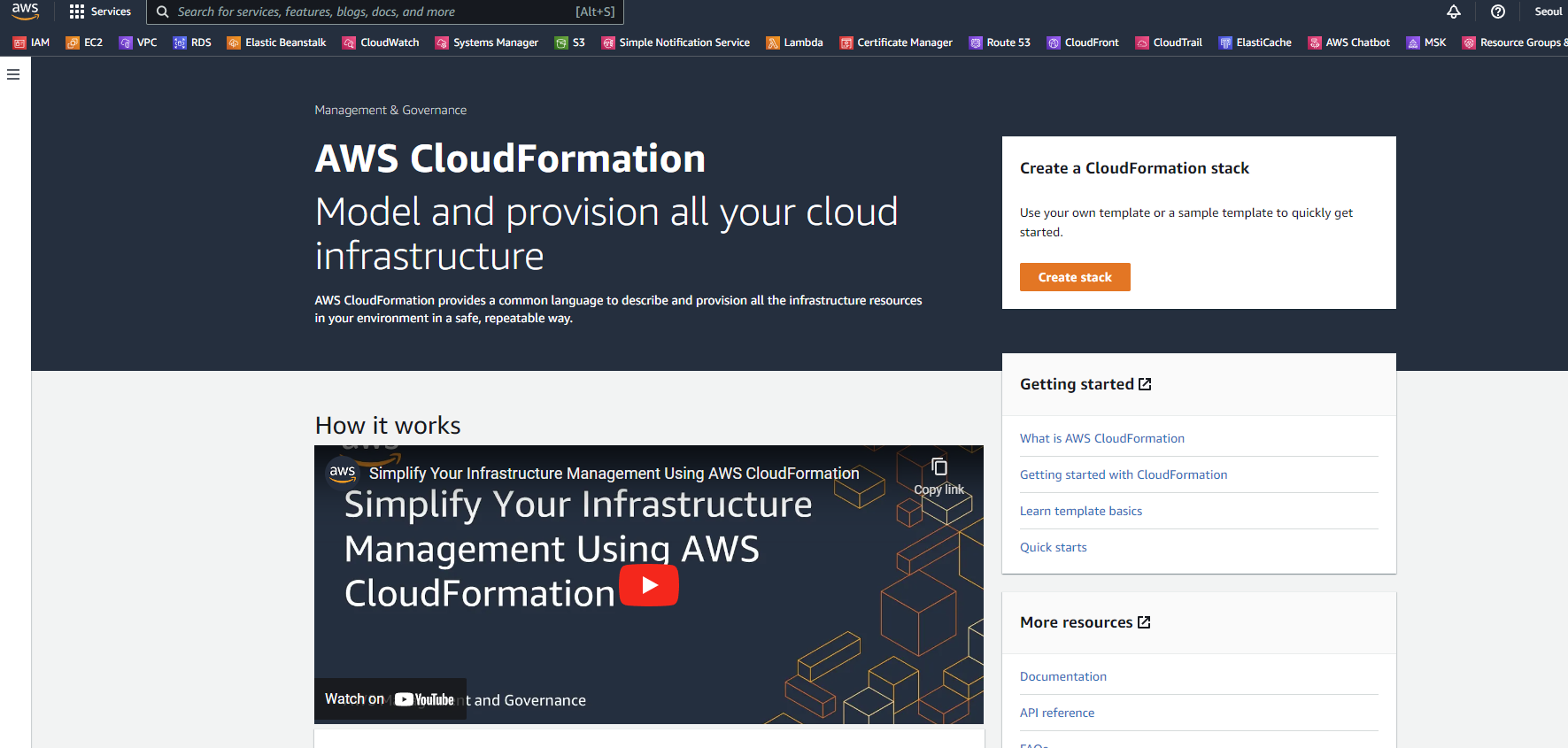Expand the left navigation hamburger menu
1568x748 pixels.
tap(13, 74)
